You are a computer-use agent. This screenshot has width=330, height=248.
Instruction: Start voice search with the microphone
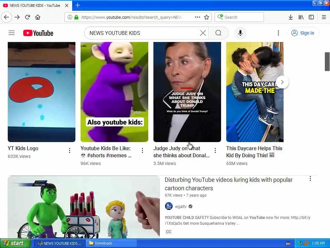pyautogui.click(x=240, y=33)
